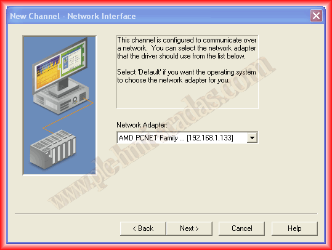Click the New Channel - Network Interface title bar
This screenshot has width=332, height=250.
click(x=159, y=16)
